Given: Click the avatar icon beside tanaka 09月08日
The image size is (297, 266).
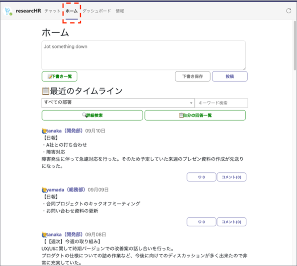Looking at the screenshot, I should pyautogui.click(x=44, y=235).
